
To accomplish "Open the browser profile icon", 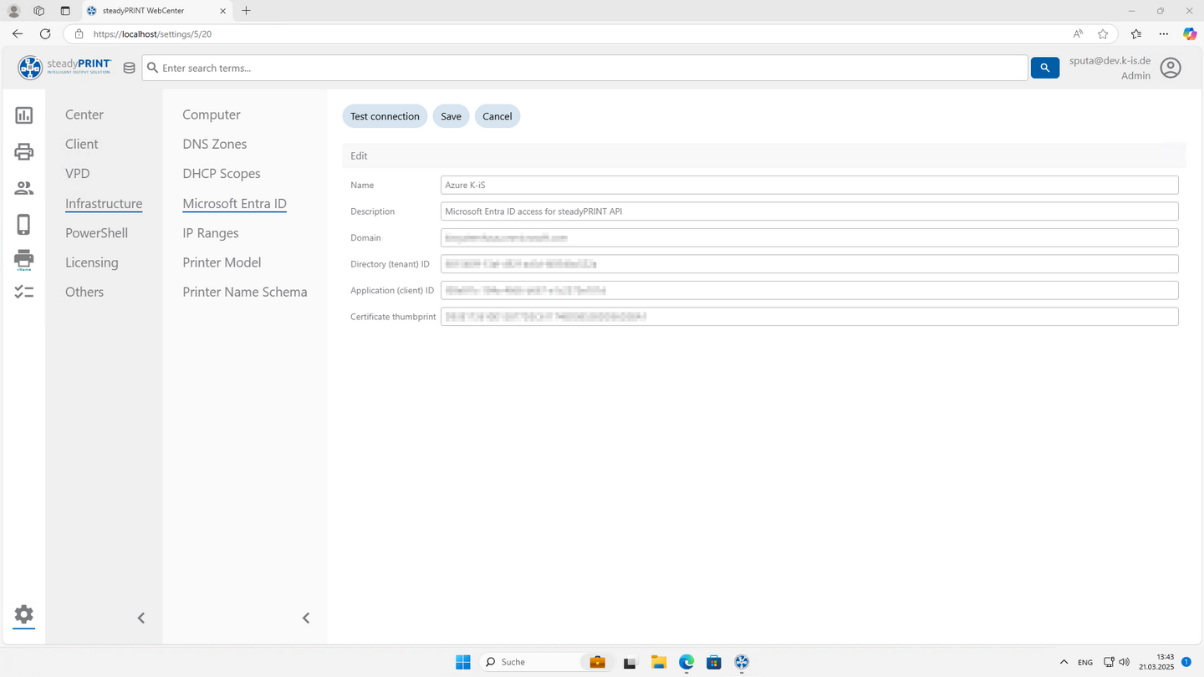I will (x=14, y=11).
